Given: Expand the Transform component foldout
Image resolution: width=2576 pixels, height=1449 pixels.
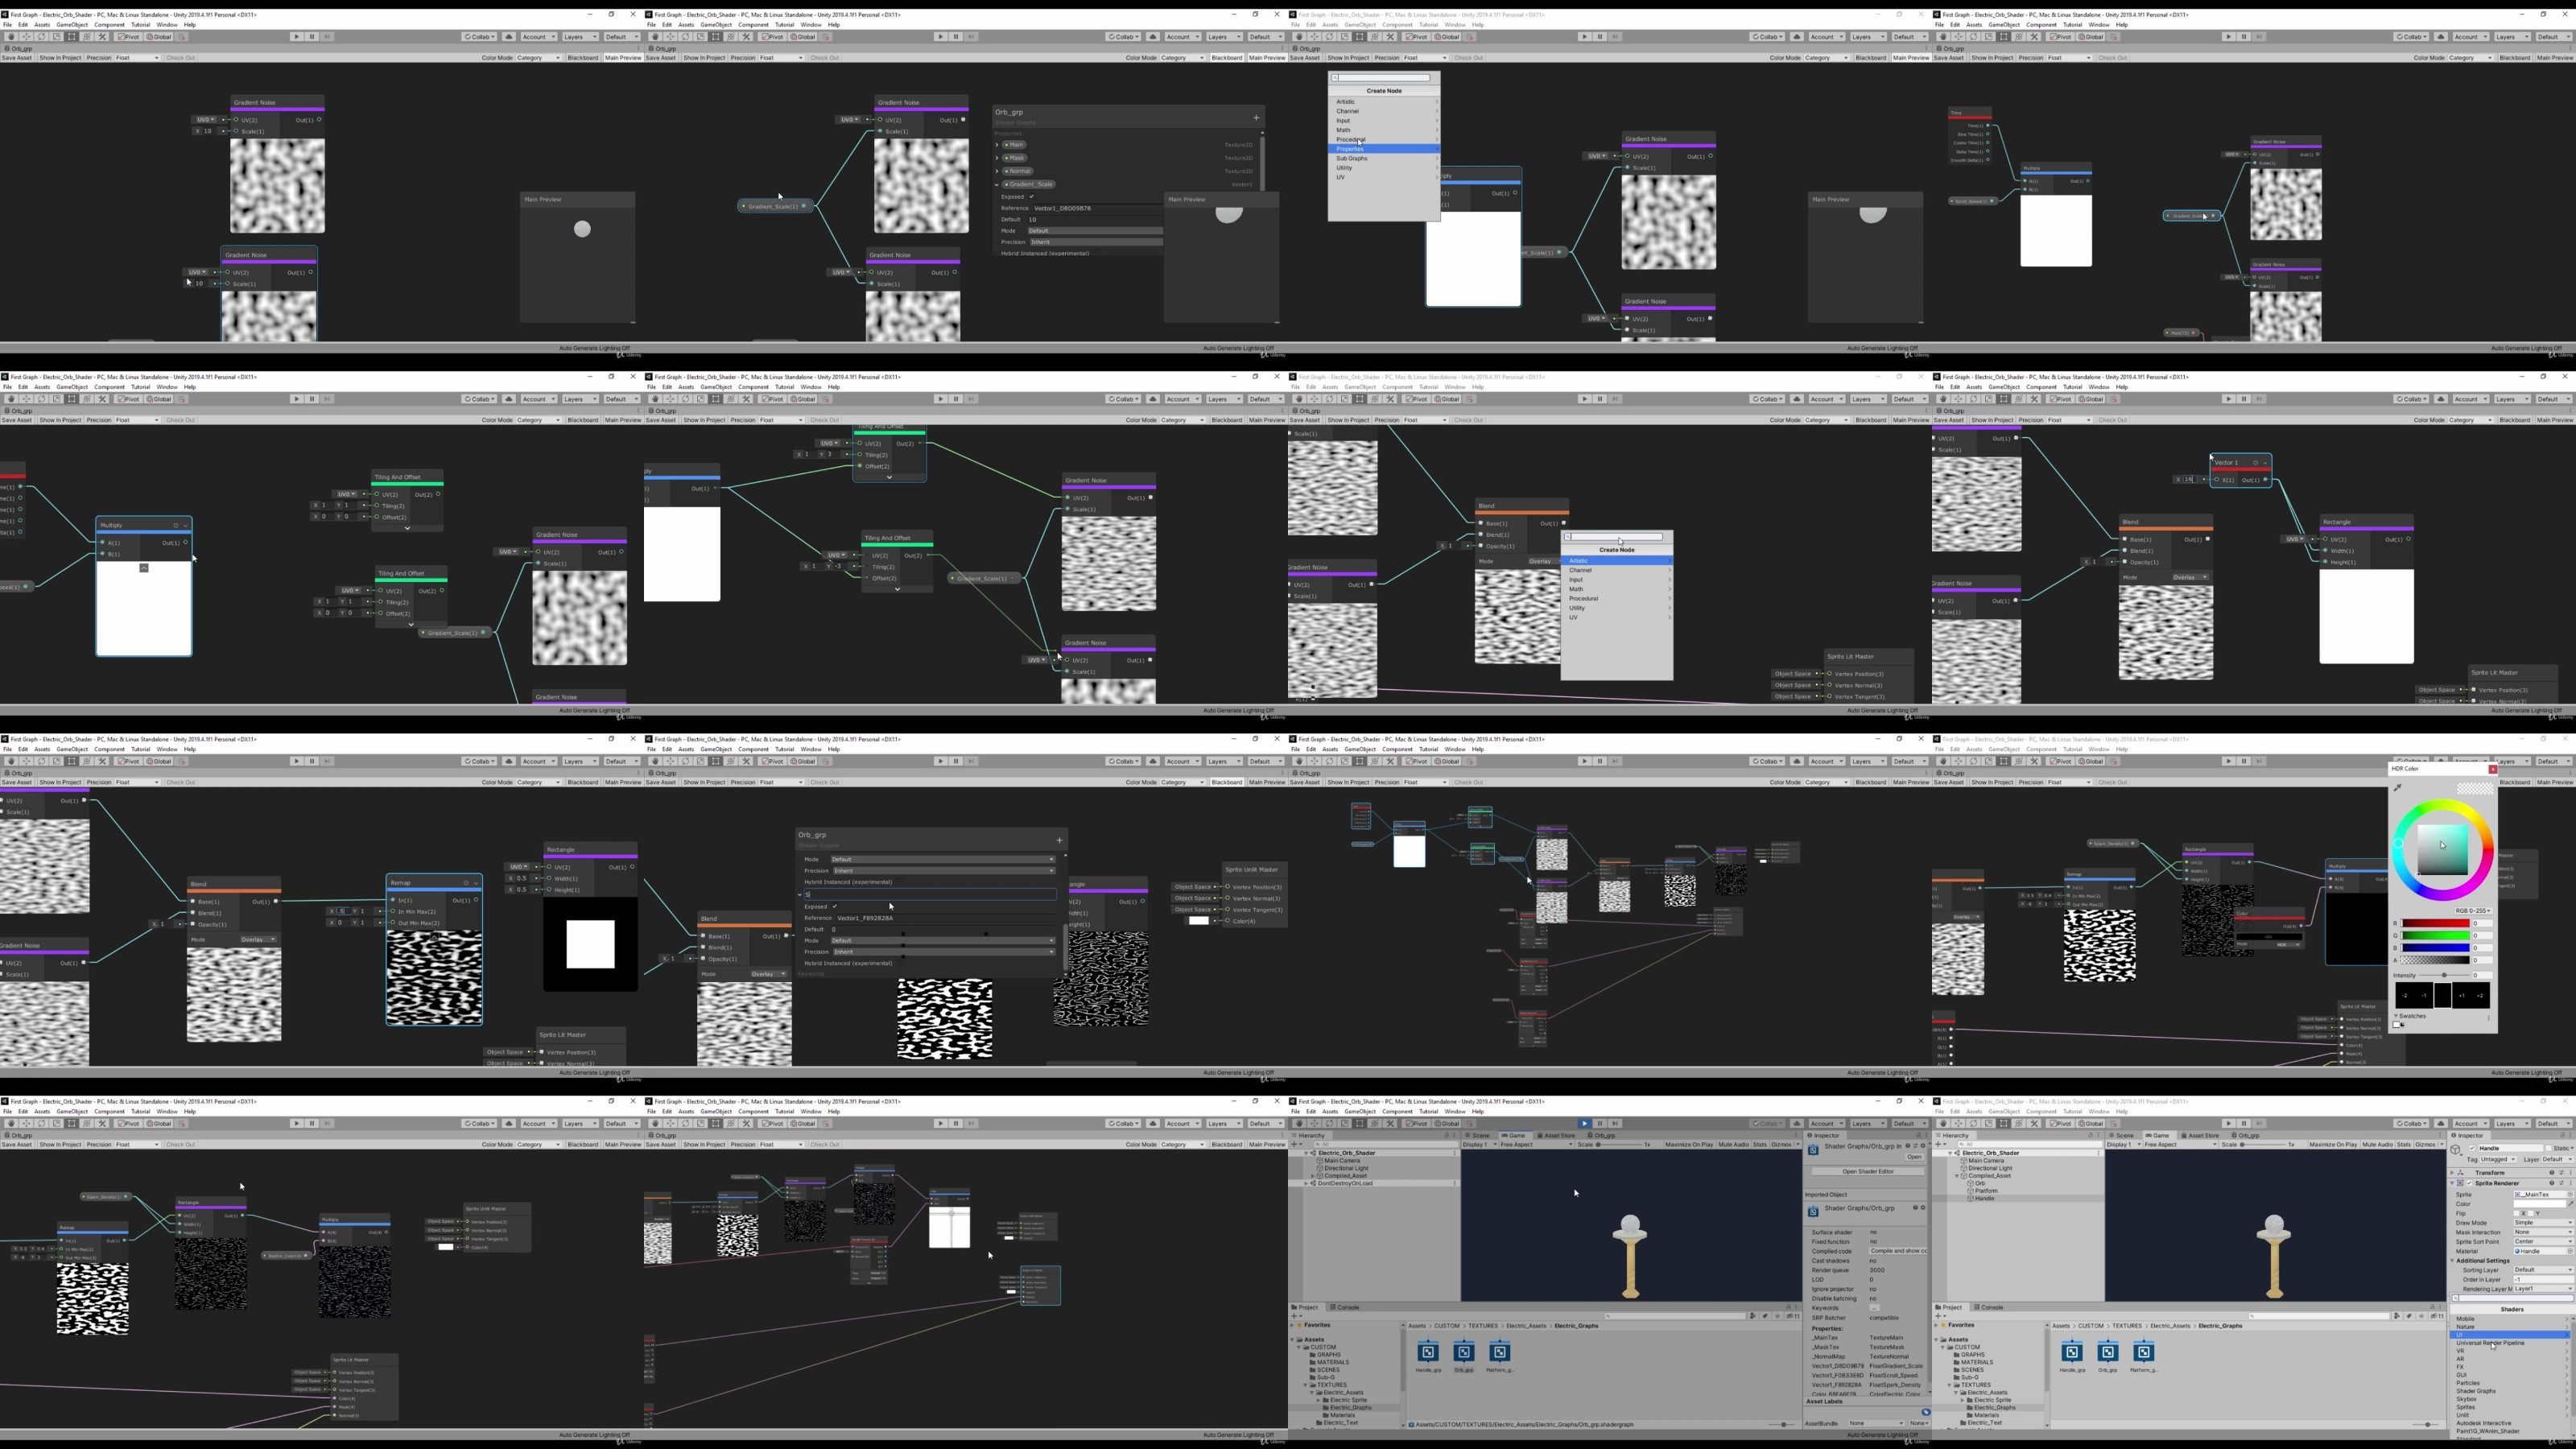Looking at the screenshot, I should point(2452,1173).
